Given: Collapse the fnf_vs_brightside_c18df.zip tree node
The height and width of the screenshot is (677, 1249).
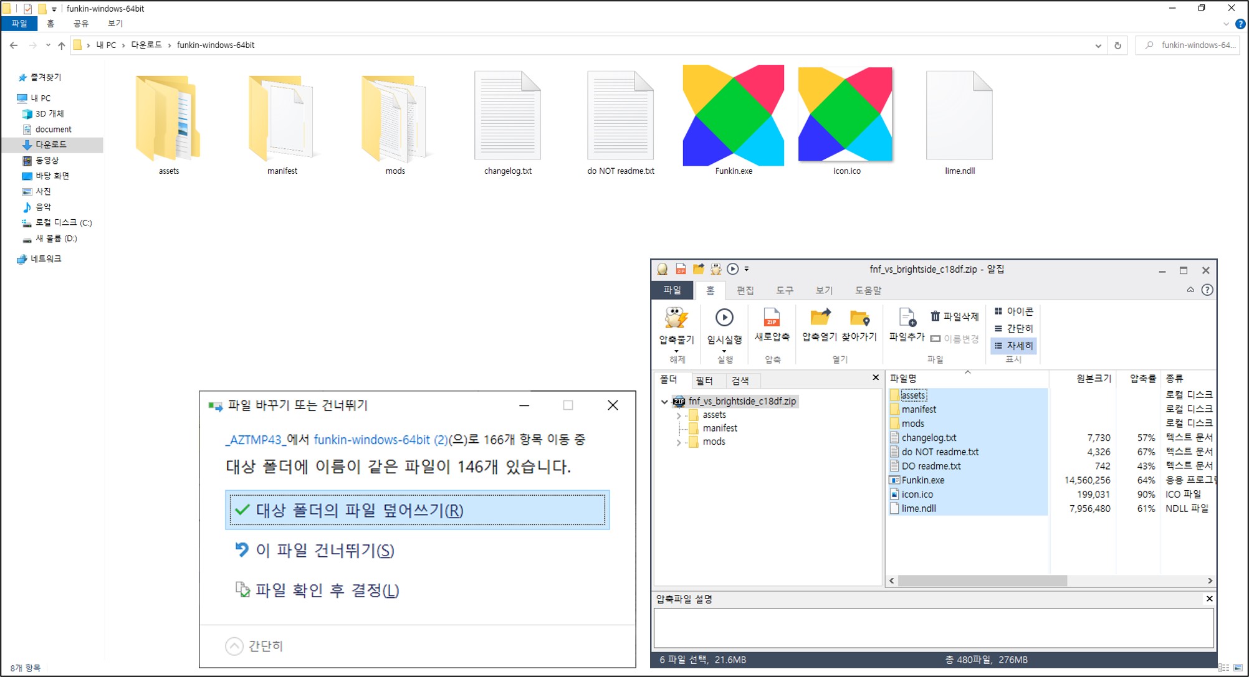Looking at the screenshot, I should point(664,402).
